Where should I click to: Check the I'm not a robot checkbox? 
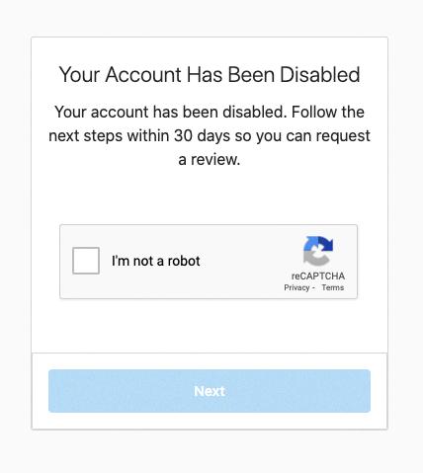(86, 261)
